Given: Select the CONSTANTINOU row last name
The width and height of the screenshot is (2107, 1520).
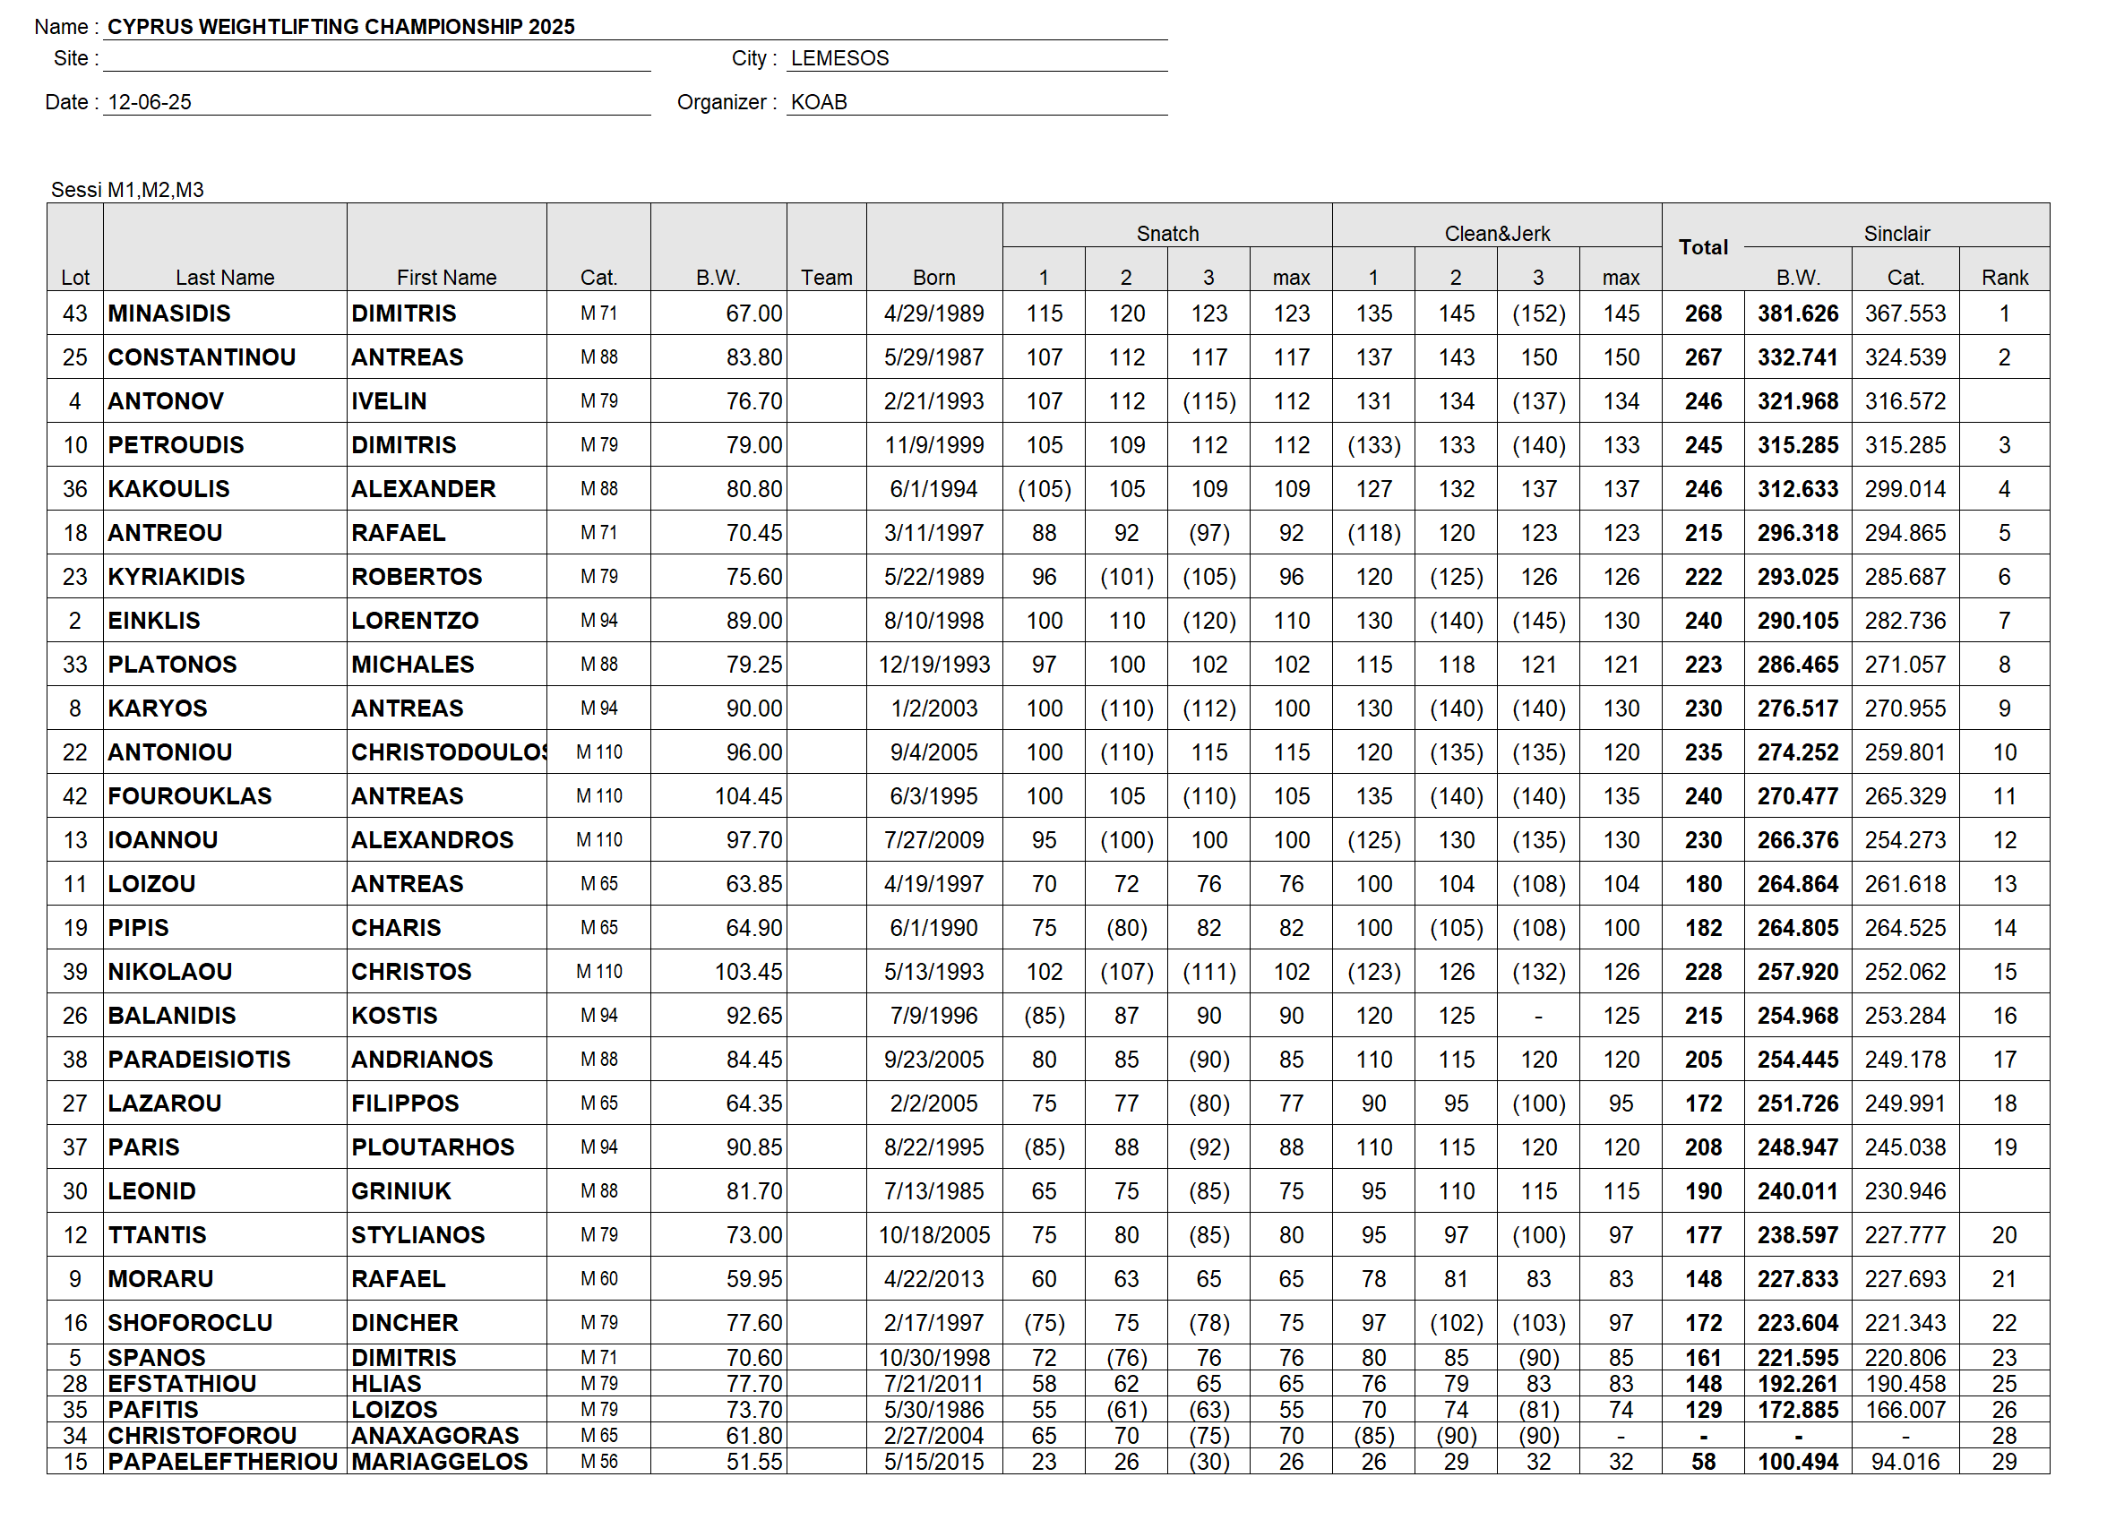Looking at the screenshot, I should pyautogui.click(x=202, y=356).
